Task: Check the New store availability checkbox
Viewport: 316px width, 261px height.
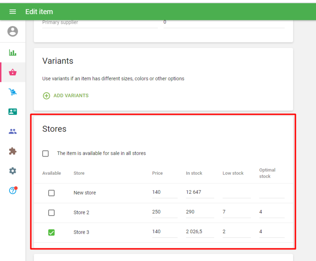Action: point(51,193)
